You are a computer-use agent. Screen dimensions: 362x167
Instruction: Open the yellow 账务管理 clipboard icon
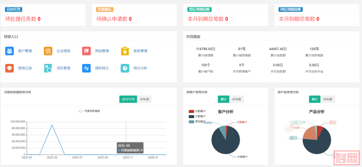[125, 51]
